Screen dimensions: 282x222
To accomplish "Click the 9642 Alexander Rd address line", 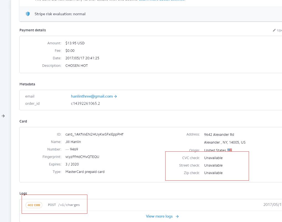I will 219,135.
